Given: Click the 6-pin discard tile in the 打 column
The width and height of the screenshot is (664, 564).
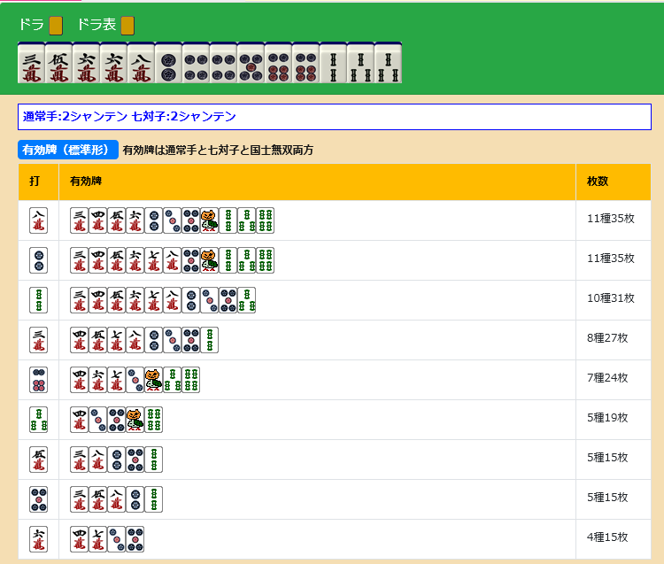Looking at the screenshot, I should pos(38,380).
